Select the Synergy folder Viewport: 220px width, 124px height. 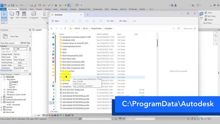(66, 83)
